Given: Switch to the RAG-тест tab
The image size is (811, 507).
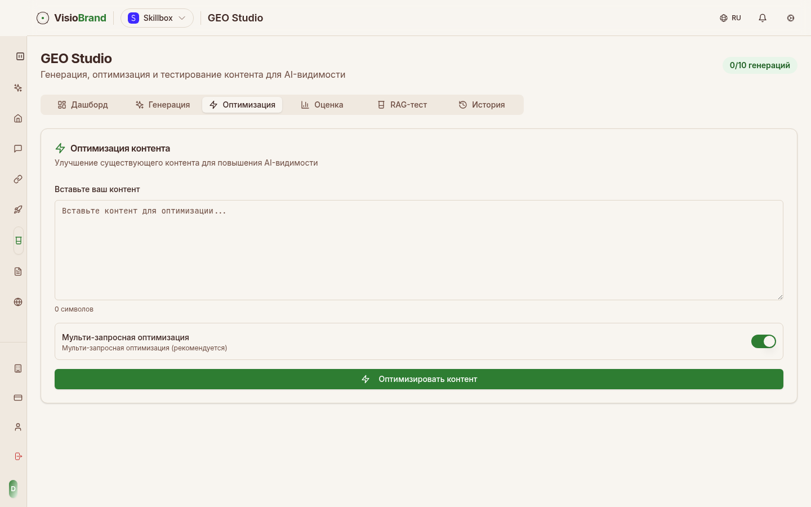Looking at the screenshot, I should 402,105.
